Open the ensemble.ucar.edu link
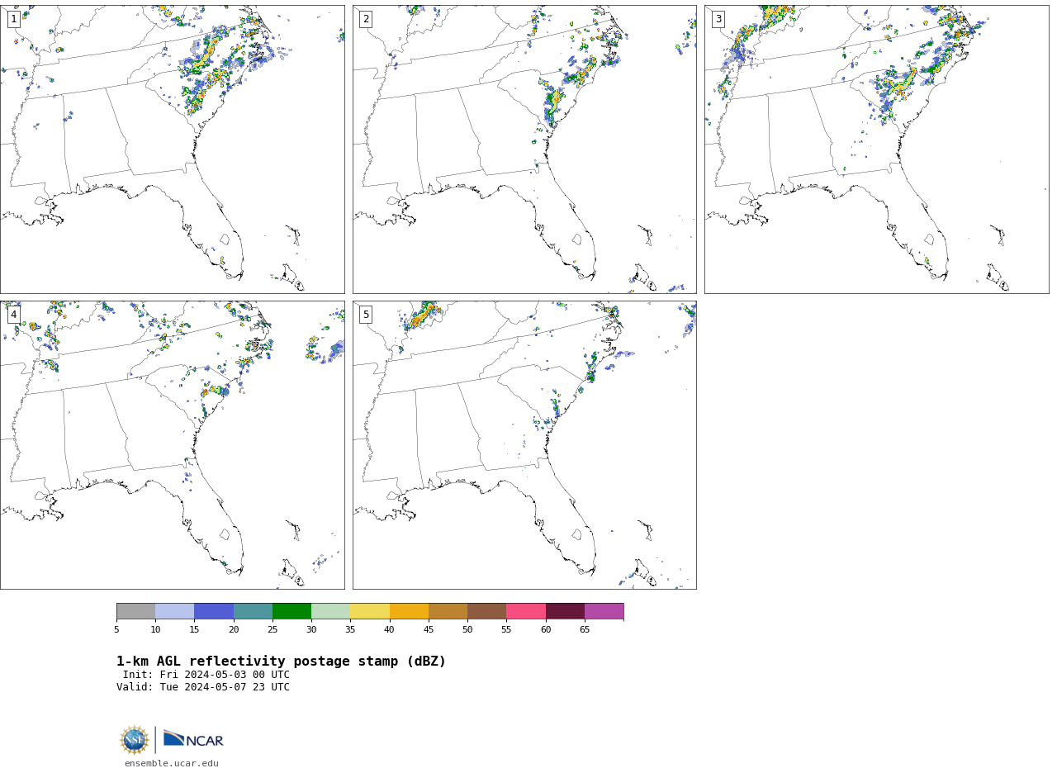The height and width of the screenshot is (773, 1057). click(x=172, y=764)
